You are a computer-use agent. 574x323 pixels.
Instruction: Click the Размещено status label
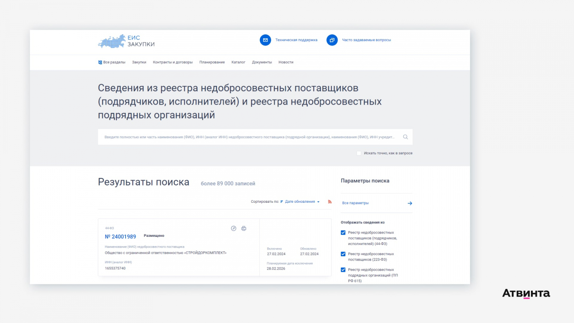click(x=154, y=236)
